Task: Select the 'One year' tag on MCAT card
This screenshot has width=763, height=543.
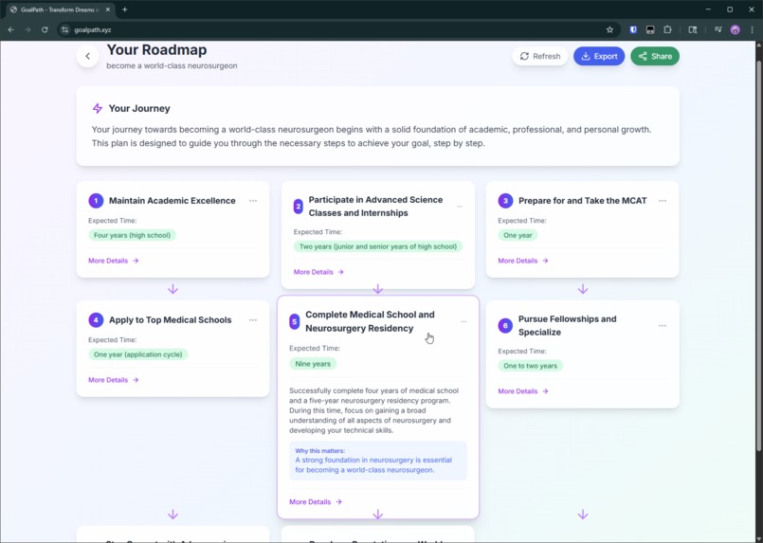Action: (x=518, y=236)
